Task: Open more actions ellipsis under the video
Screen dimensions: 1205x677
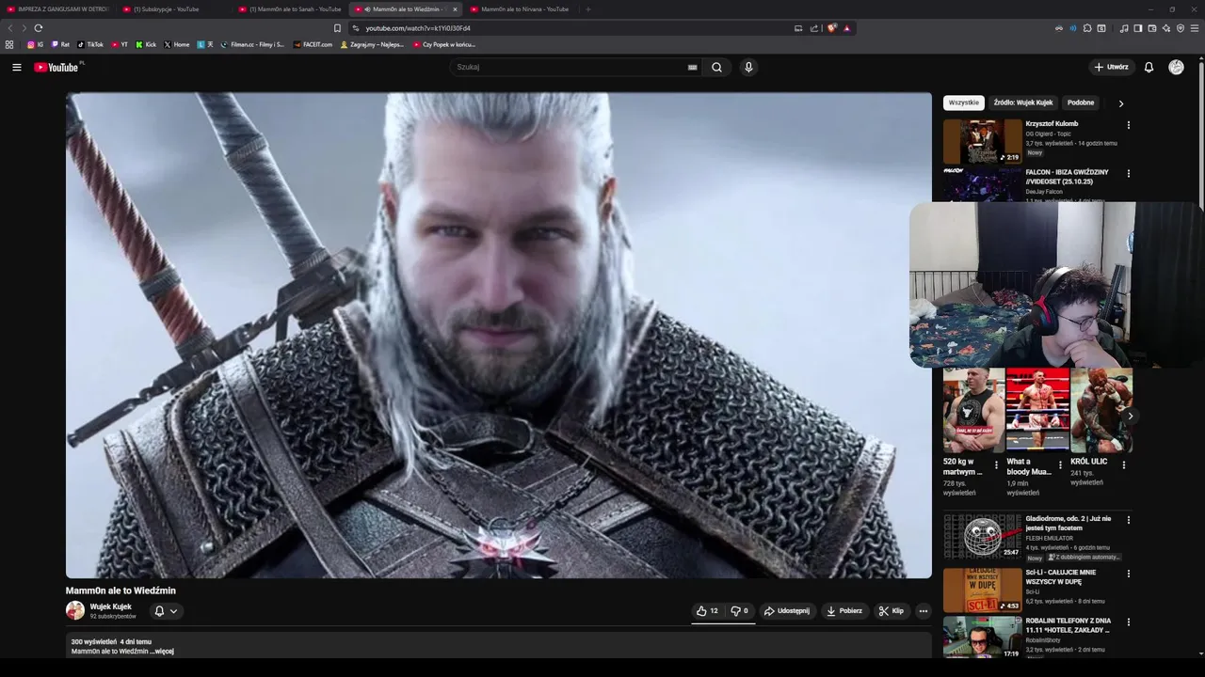Action: click(923, 611)
